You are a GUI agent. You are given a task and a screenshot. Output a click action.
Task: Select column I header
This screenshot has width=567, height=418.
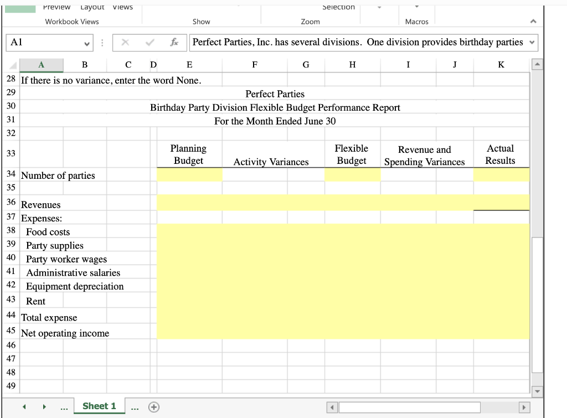[x=408, y=65]
